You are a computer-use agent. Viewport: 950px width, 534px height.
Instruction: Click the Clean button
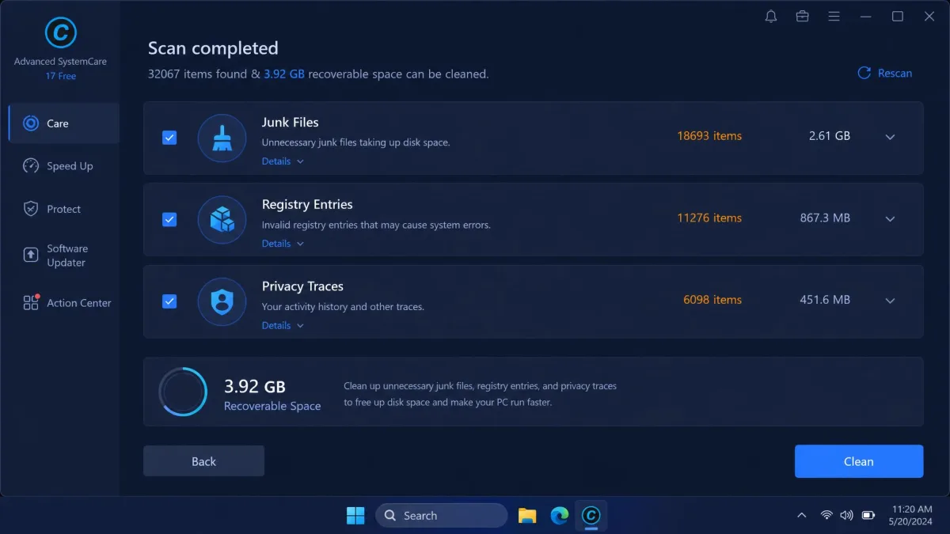click(x=859, y=461)
